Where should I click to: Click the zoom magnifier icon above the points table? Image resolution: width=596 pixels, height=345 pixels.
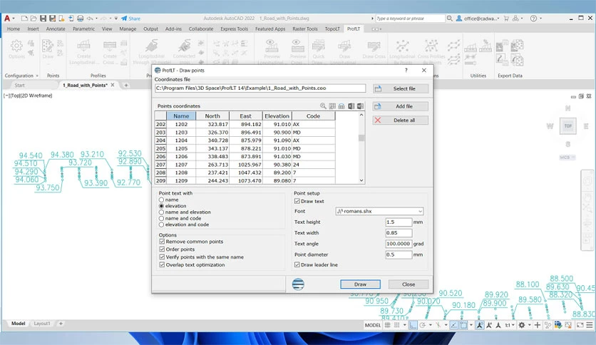tap(323, 106)
